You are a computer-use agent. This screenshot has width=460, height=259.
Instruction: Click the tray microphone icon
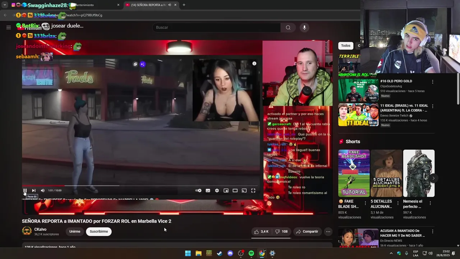[406, 253]
